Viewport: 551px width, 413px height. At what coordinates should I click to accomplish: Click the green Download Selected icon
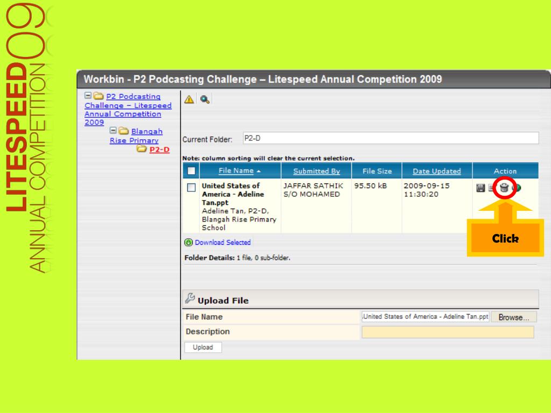(188, 243)
